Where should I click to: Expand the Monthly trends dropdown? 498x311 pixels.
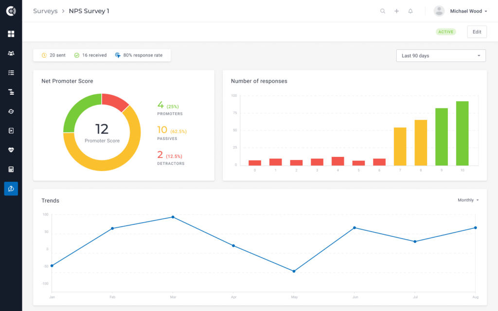coord(468,200)
